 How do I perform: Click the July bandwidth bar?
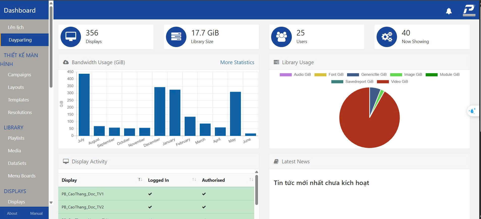click(84, 105)
